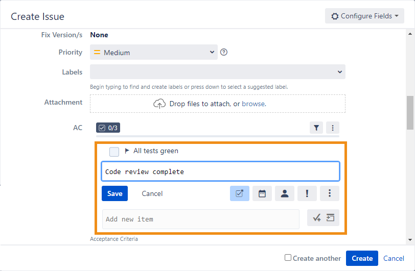Open the Configure Fields dropdown
Viewport: 415px width, 271px height.
coord(364,16)
